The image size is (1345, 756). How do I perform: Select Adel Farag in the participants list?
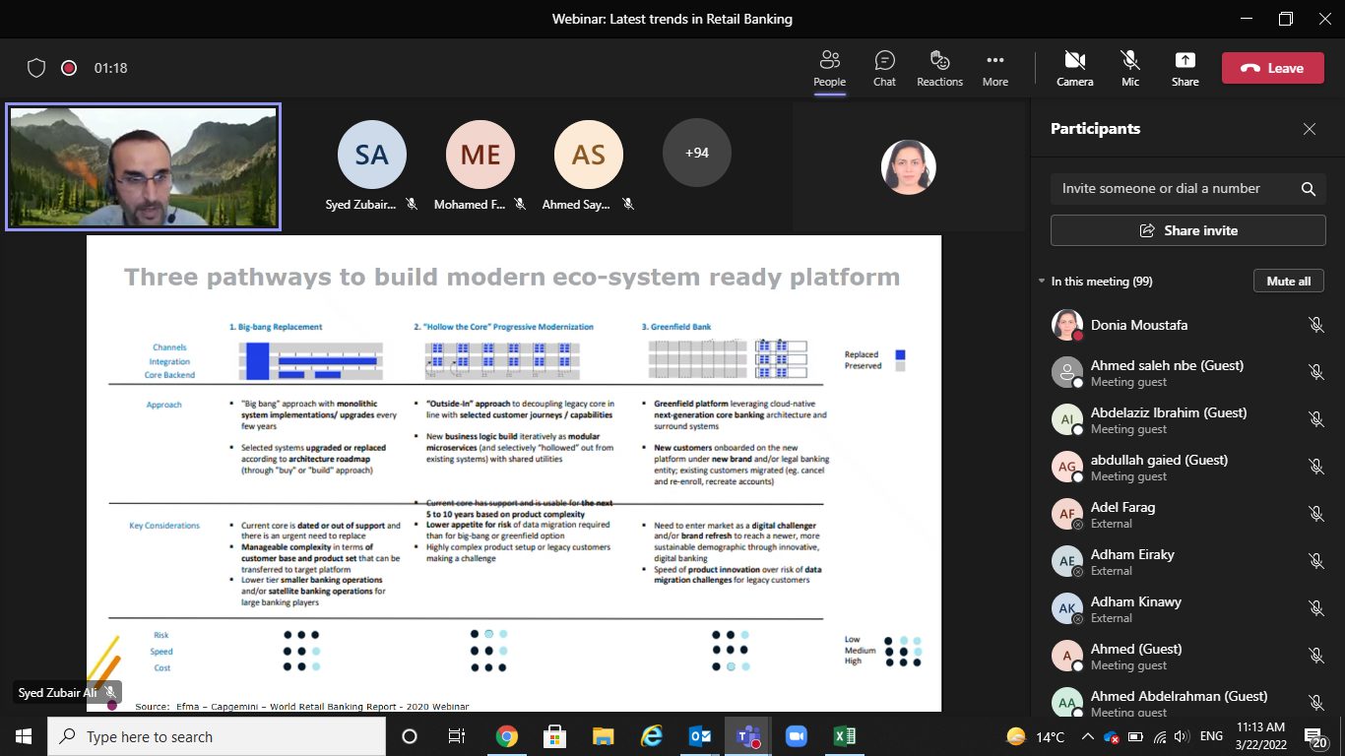coord(1122,514)
